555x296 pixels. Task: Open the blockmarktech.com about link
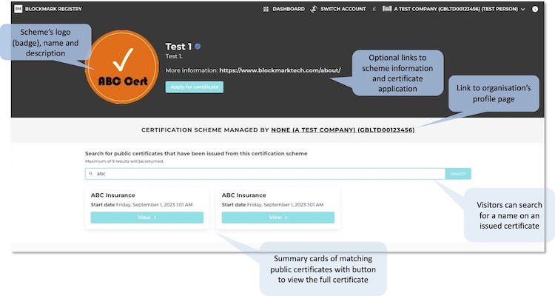point(280,71)
